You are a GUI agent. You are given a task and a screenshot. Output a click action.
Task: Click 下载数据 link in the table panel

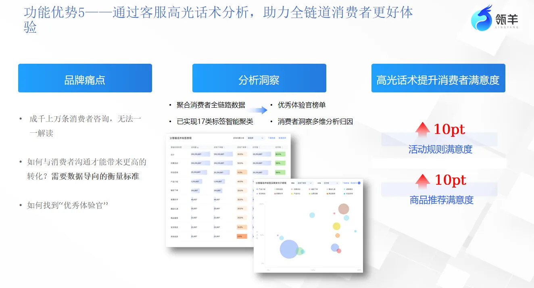click(271, 138)
